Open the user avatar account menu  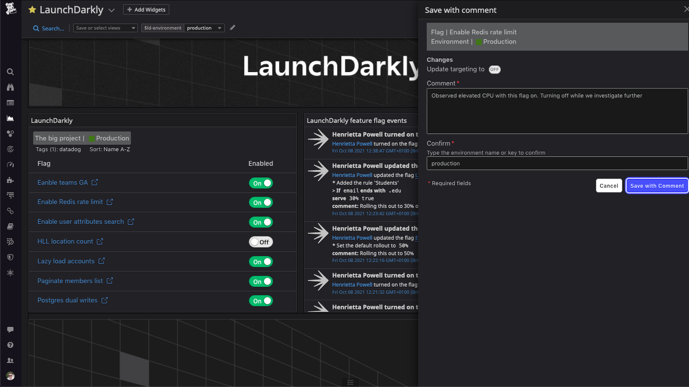click(10, 375)
